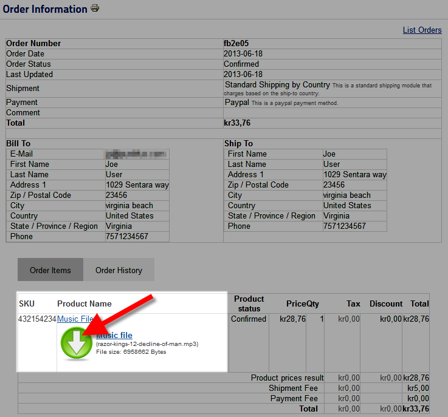The height and width of the screenshot is (417, 448).
Task: Click the bold Music file download link
Action: click(x=114, y=335)
